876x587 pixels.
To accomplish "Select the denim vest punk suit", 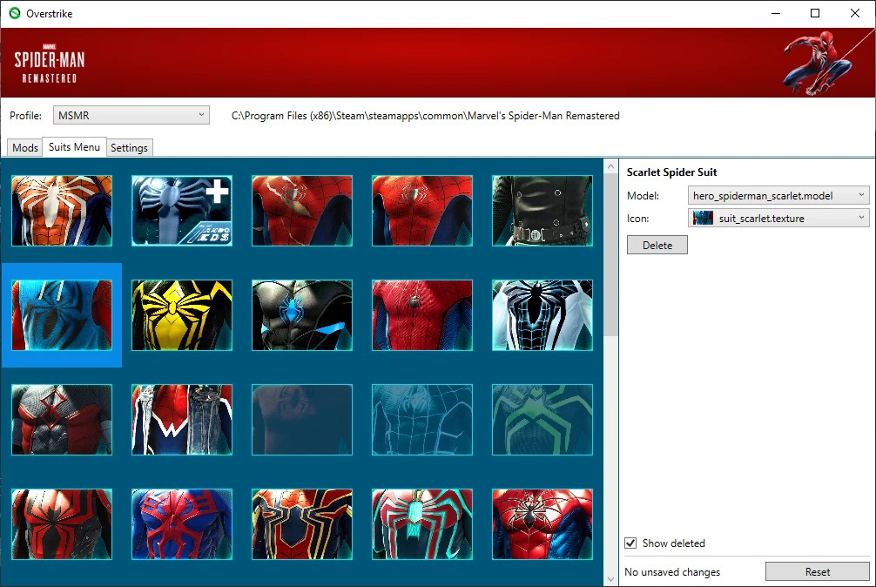I will 182,420.
